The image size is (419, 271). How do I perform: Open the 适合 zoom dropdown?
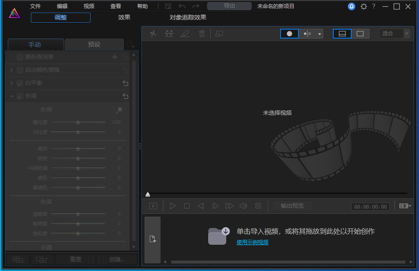tap(395, 34)
